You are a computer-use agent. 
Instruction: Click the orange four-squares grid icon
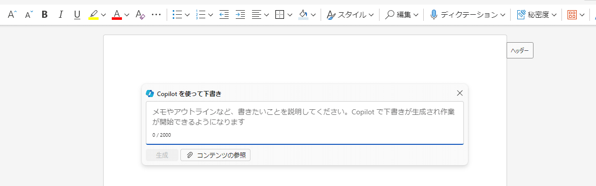pos(572,15)
